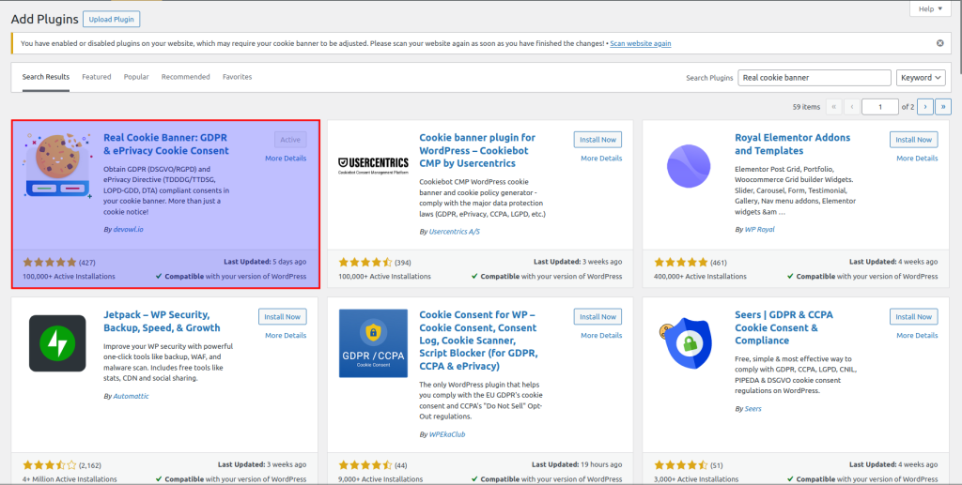Viewport: 962px width, 485px height.
Task: Open the Real Cookie Banner title link
Action: pos(166,144)
